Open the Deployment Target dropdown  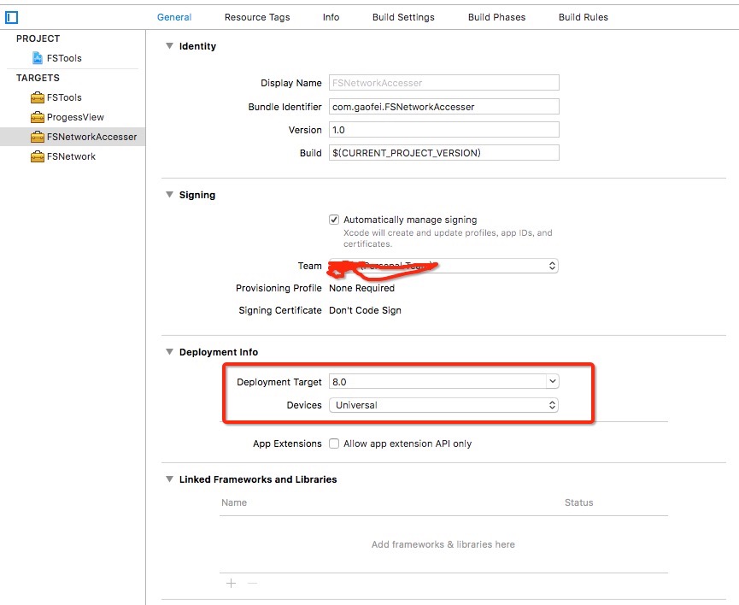(552, 381)
